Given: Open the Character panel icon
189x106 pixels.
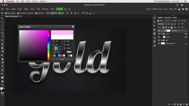Looking at the screenshot, I should pyautogui.click(x=154, y=38).
